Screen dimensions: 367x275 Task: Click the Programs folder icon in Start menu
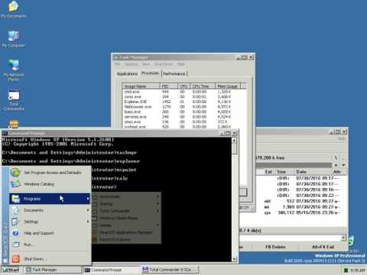click(x=16, y=199)
